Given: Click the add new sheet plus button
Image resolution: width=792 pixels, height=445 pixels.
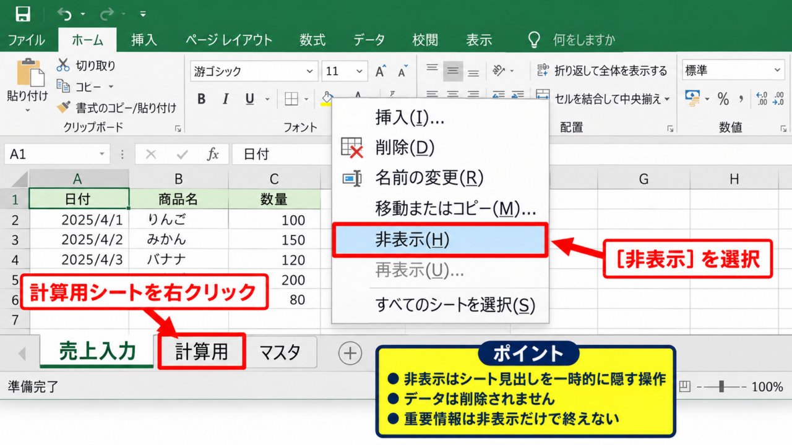Looking at the screenshot, I should [350, 353].
